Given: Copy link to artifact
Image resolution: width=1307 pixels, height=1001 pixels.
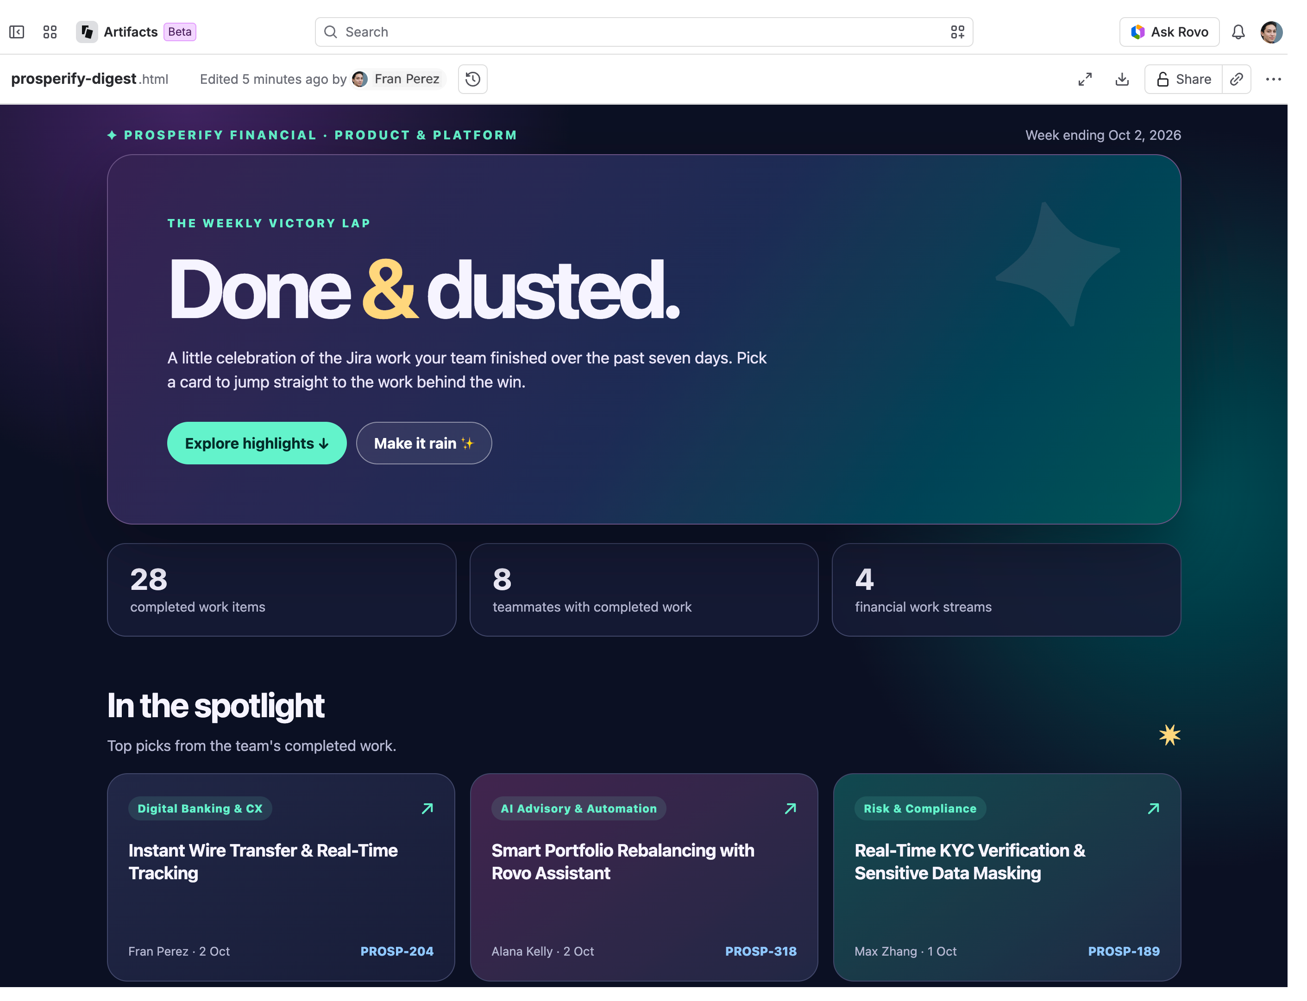Looking at the screenshot, I should 1236,79.
